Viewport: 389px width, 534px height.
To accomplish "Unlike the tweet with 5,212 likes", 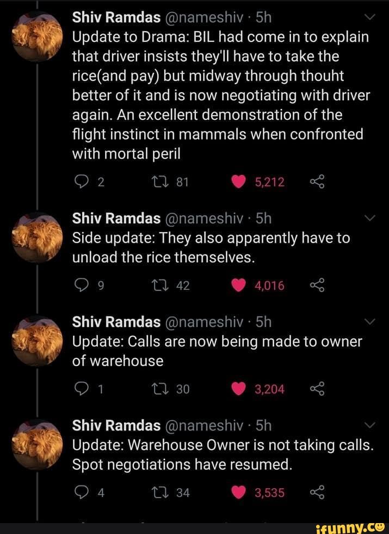I will coord(238,181).
